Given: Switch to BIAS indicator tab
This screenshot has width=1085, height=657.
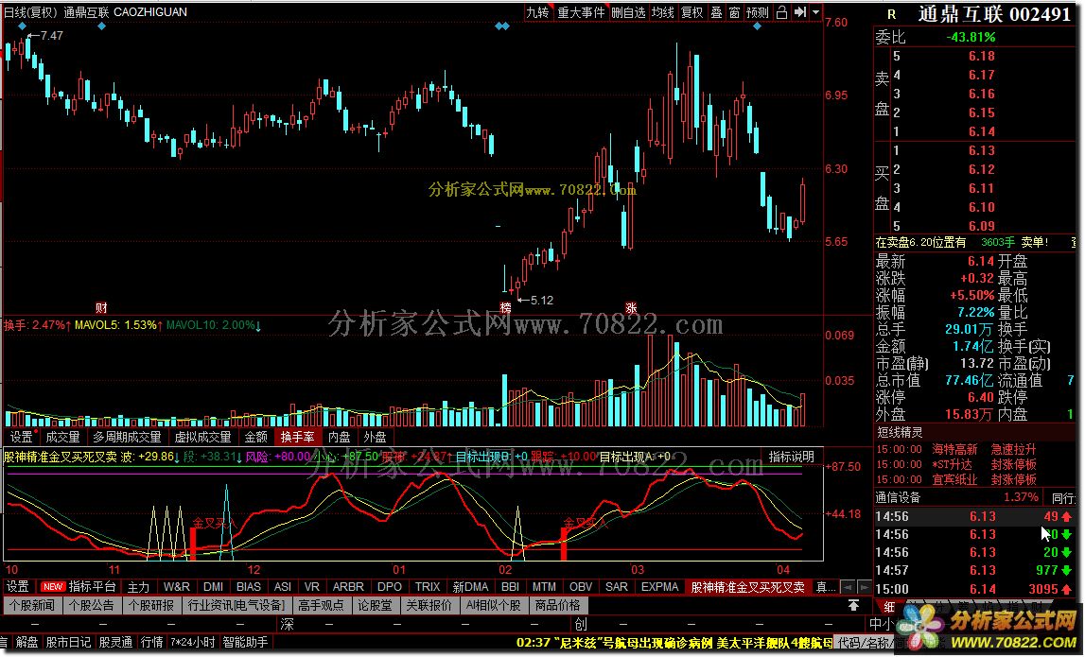Looking at the screenshot, I should pos(249,586).
